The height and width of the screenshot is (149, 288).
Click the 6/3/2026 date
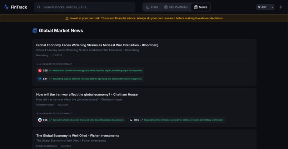pyautogui.click(x=63, y=105)
